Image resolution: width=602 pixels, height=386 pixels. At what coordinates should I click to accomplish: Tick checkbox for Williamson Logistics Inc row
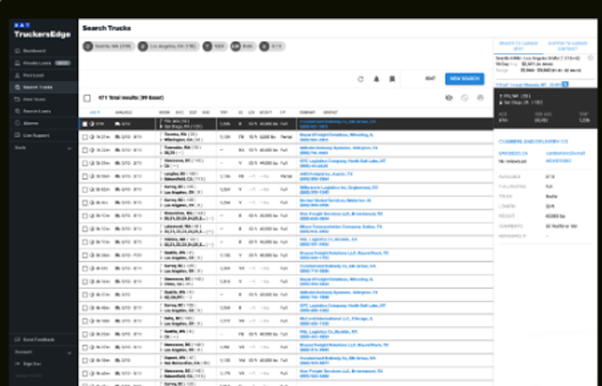[85, 190]
